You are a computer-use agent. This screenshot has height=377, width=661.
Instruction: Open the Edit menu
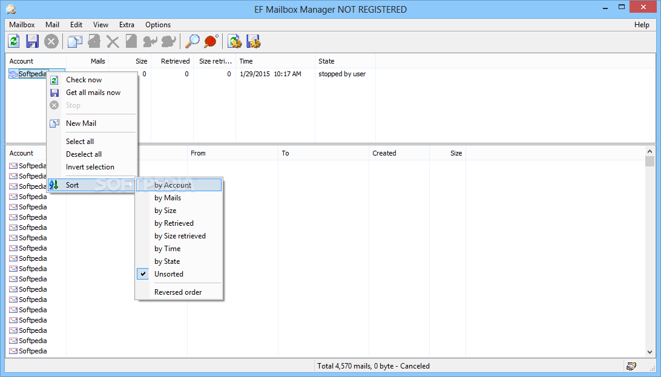tap(76, 25)
